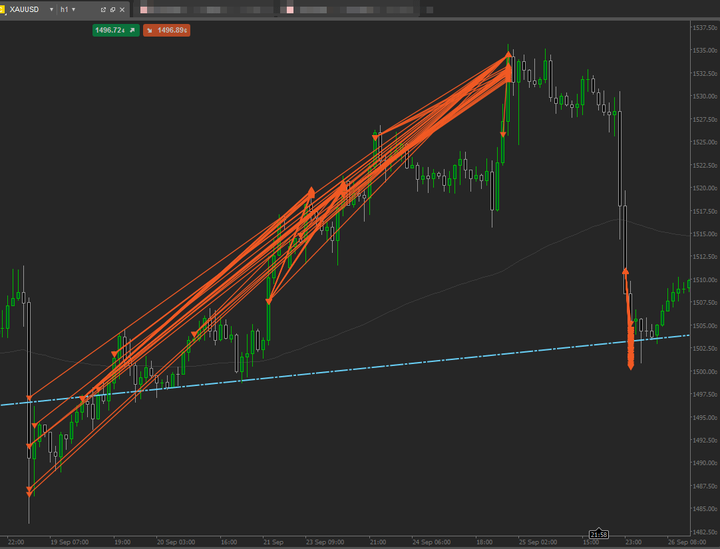Click the green 1496.72 quick trade button
This screenshot has height=549, width=720.
tap(116, 31)
